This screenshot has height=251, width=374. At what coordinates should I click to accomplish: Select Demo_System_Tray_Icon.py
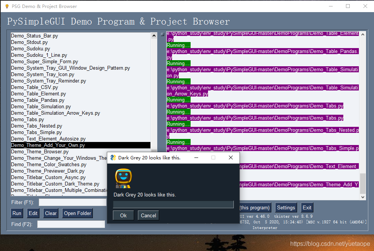pyautogui.click(x=81, y=74)
